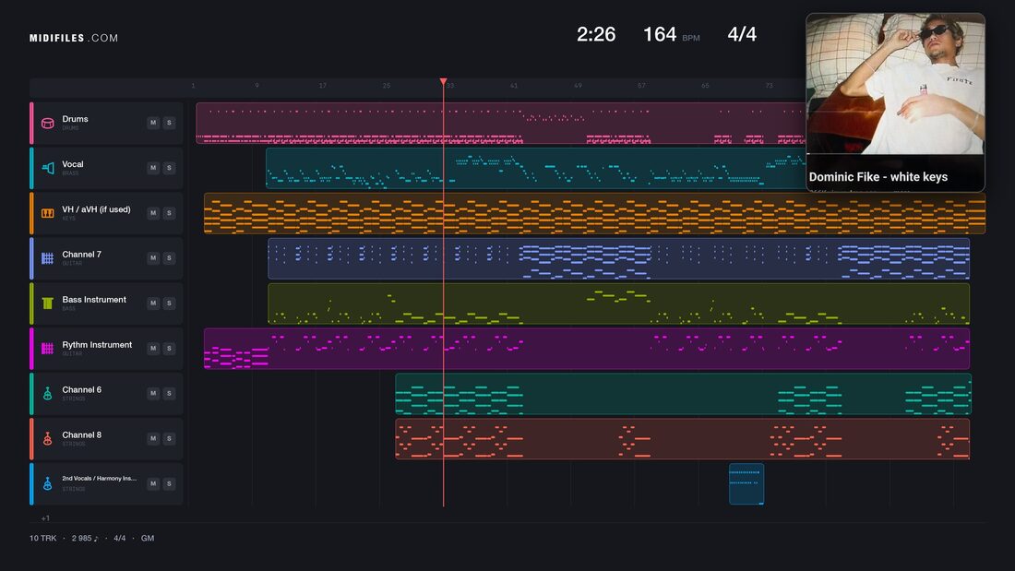Click the +1 more tracks indicator
The width and height of the screenshot is (1015, 571).
[x=45, y=517]
